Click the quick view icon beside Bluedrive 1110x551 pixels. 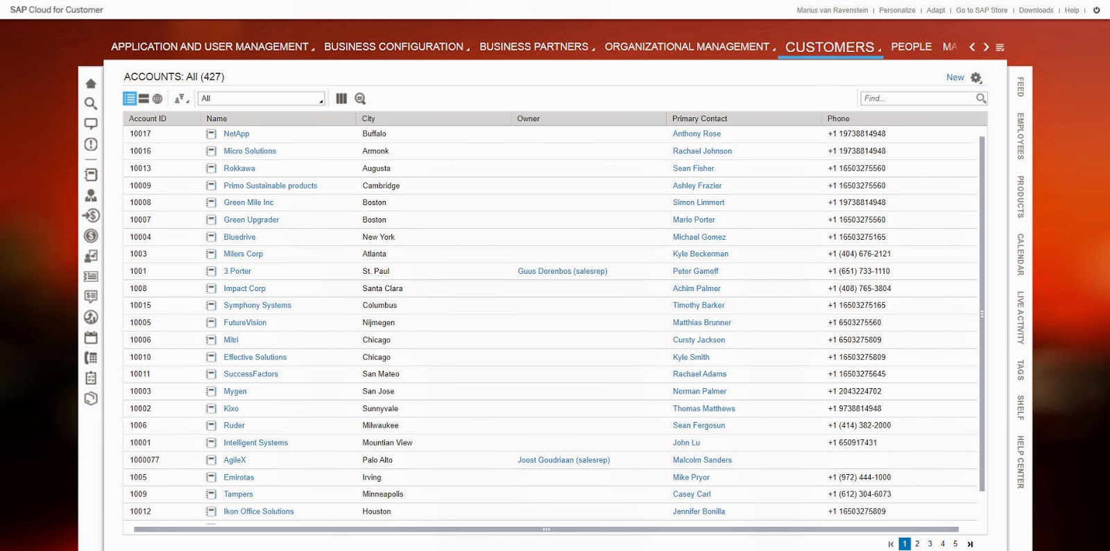coord(211,237)
